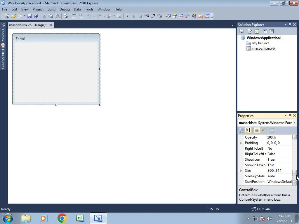Open toolbar options overflow arrow
Screen dimensions: 299x224
coord(212,17)
